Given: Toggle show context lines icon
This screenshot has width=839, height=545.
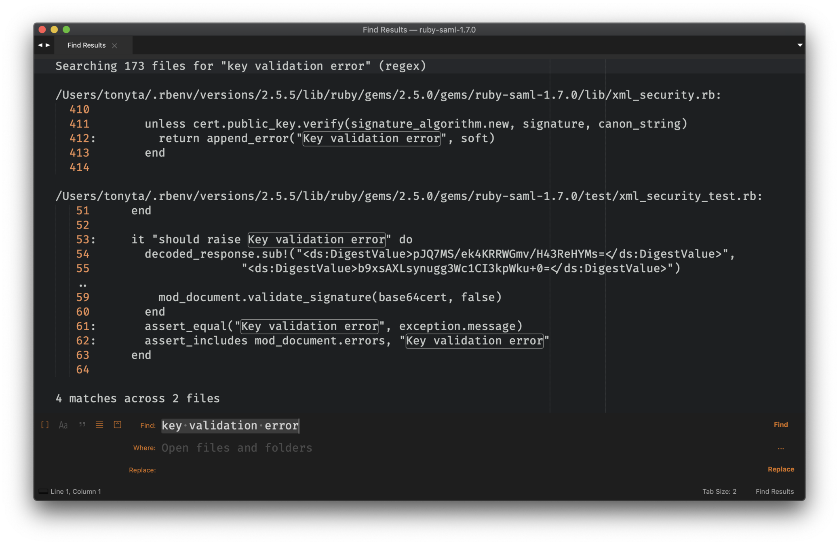Looking at the screenshot, I should click(x=99, y=425).
